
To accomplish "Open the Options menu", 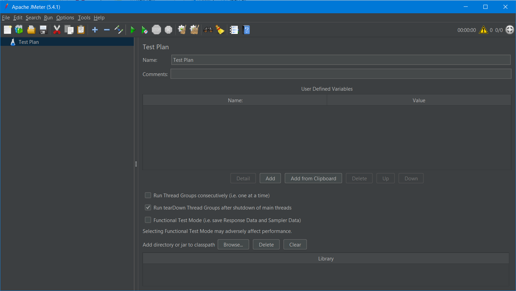I will 65,18.
